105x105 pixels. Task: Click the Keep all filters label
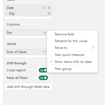17,78
